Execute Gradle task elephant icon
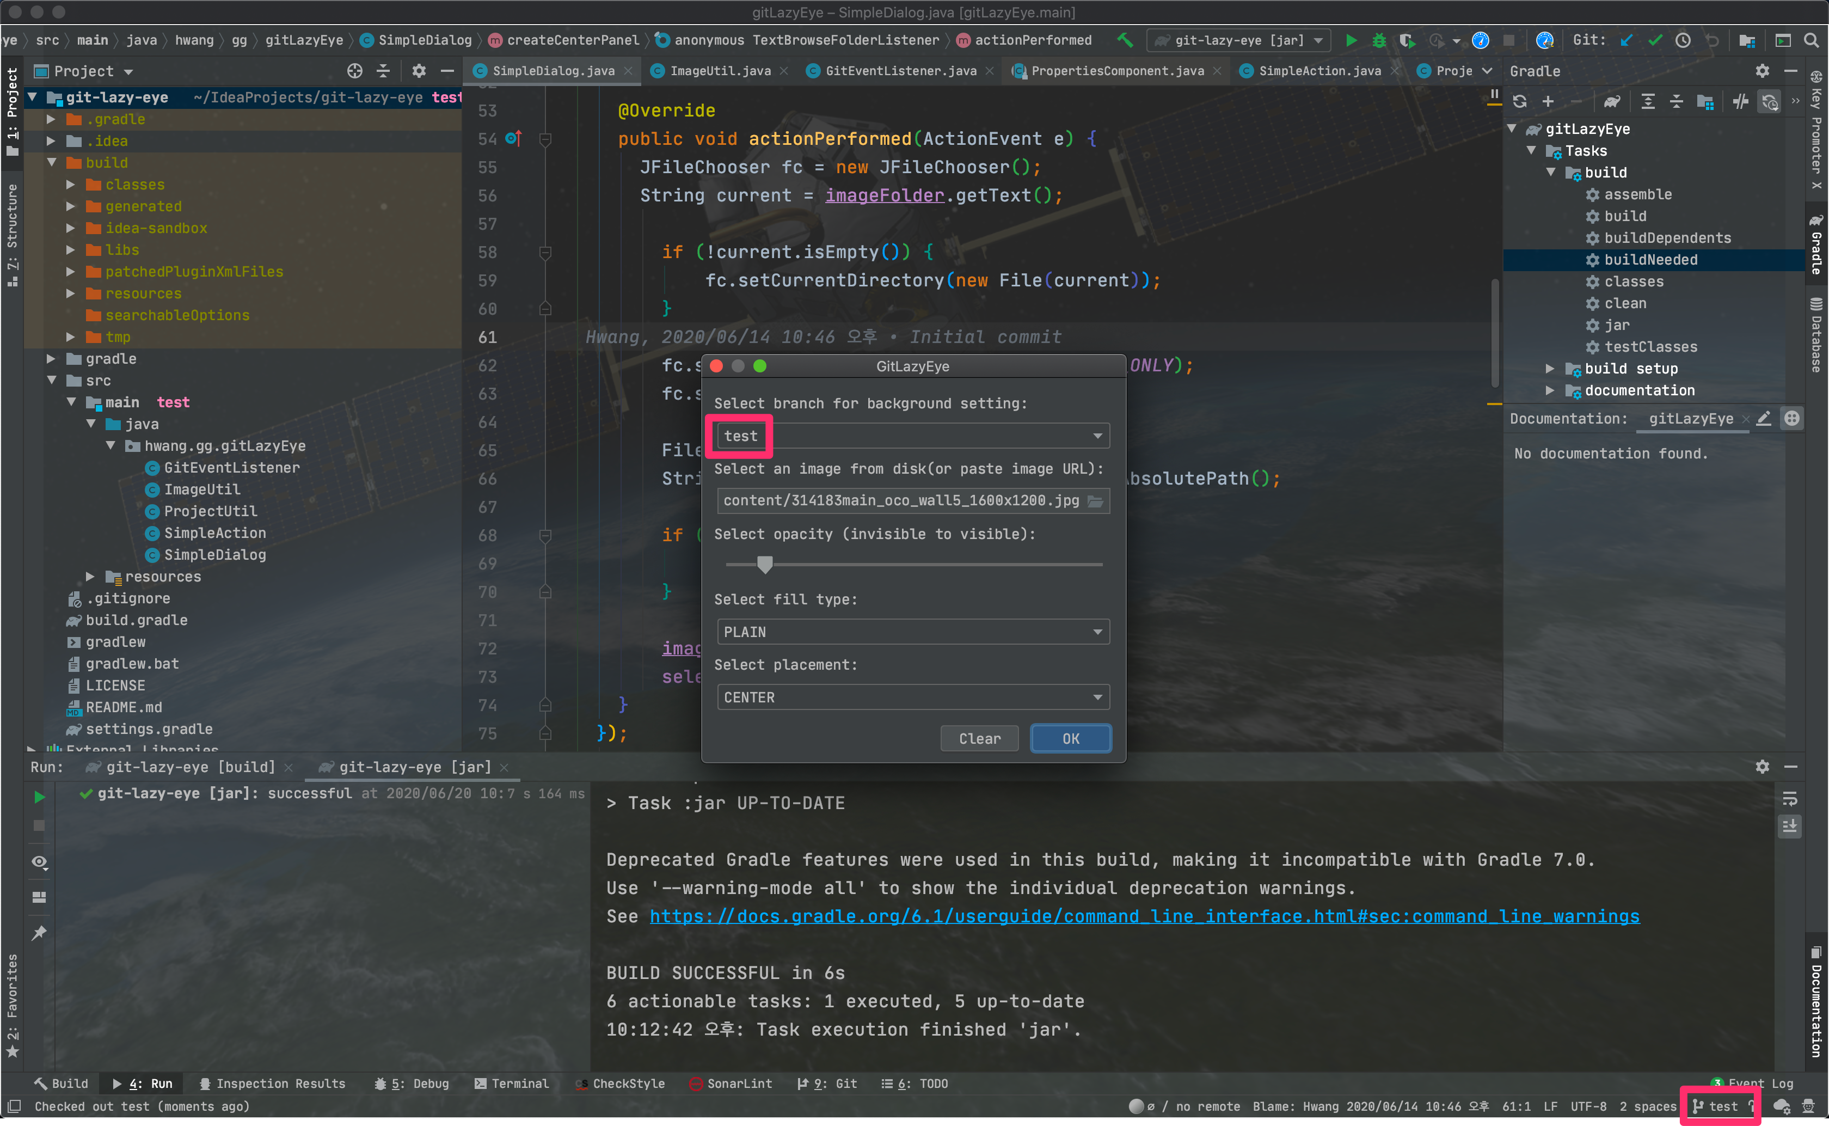Screen dimensions: 1829x1126 [1612, 101]
